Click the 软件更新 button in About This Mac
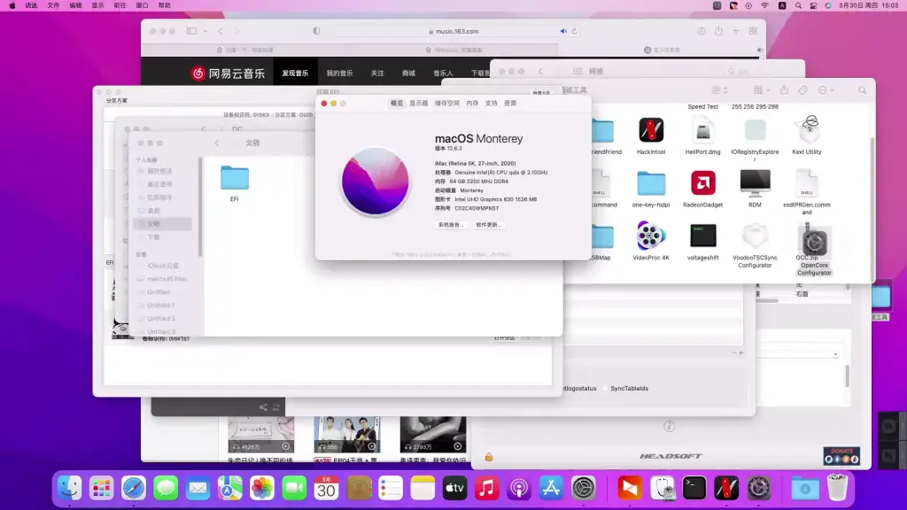This screenshot has height=510, width=907. (x=489, y=225)
